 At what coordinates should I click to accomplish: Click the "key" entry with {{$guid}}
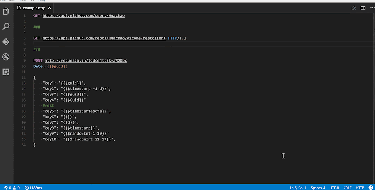(x=64, y=83)
